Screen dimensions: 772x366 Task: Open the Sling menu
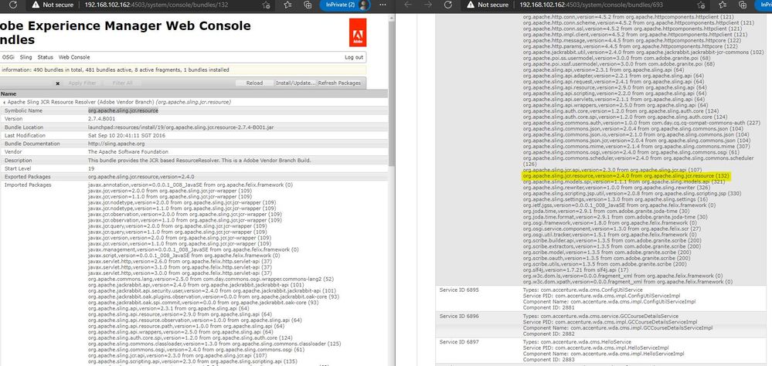26,57
